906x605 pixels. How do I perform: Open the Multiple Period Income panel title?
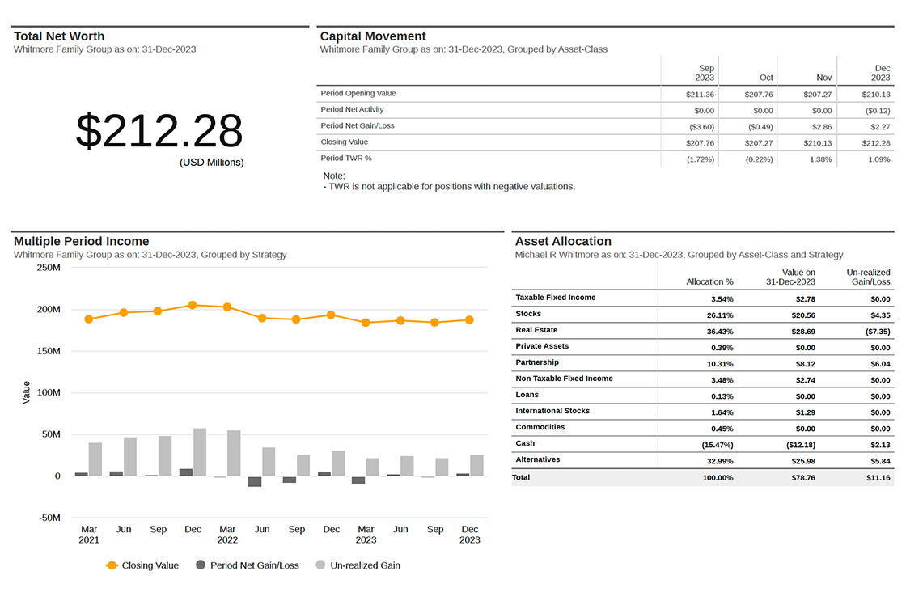point(82,241)
